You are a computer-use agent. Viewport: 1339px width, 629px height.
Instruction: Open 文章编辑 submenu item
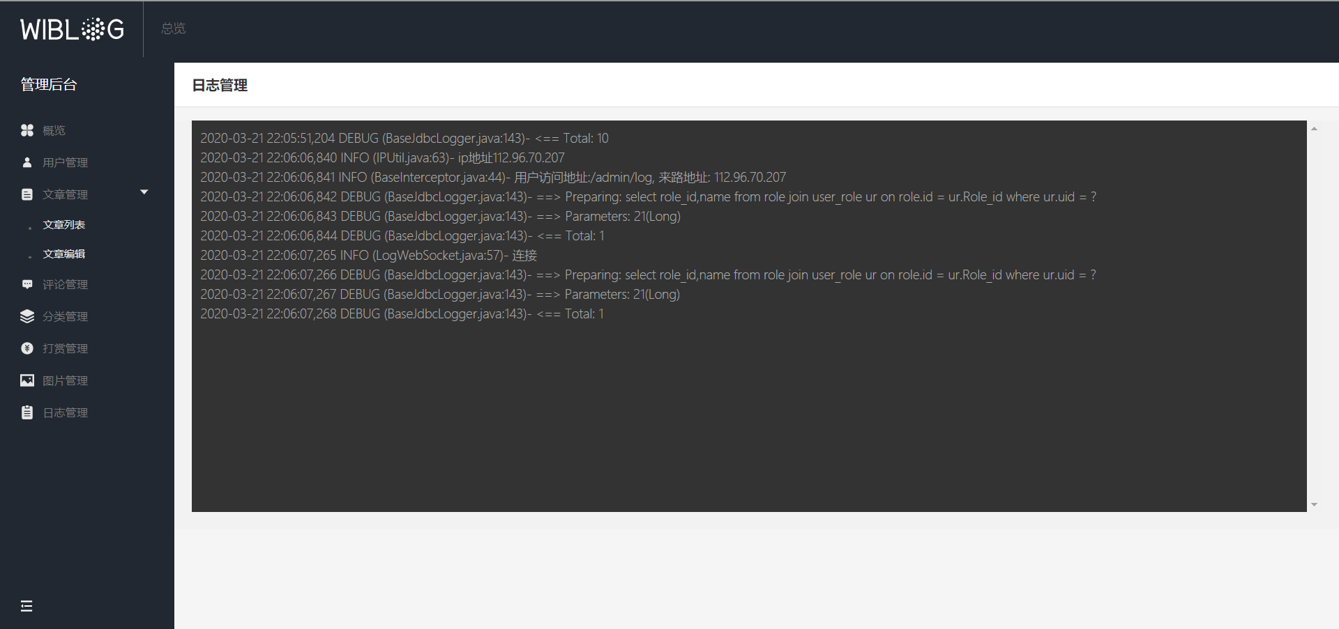[64, 254]
